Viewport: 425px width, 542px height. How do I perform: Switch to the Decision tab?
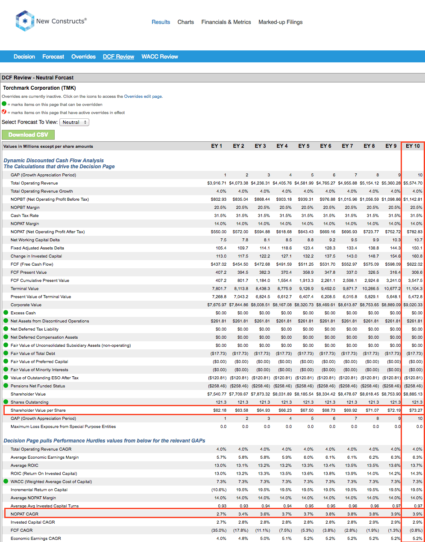tap(24, 56)
